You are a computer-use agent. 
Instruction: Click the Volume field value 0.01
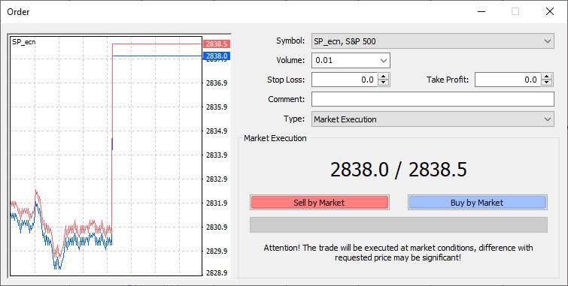click(x=324, y=60)
